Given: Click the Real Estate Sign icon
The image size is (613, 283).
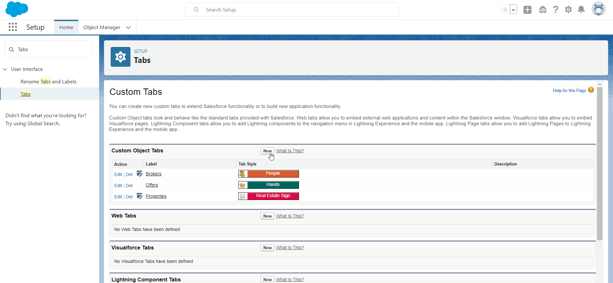Looking at the screenshot, I should click(x=243, y=196).
